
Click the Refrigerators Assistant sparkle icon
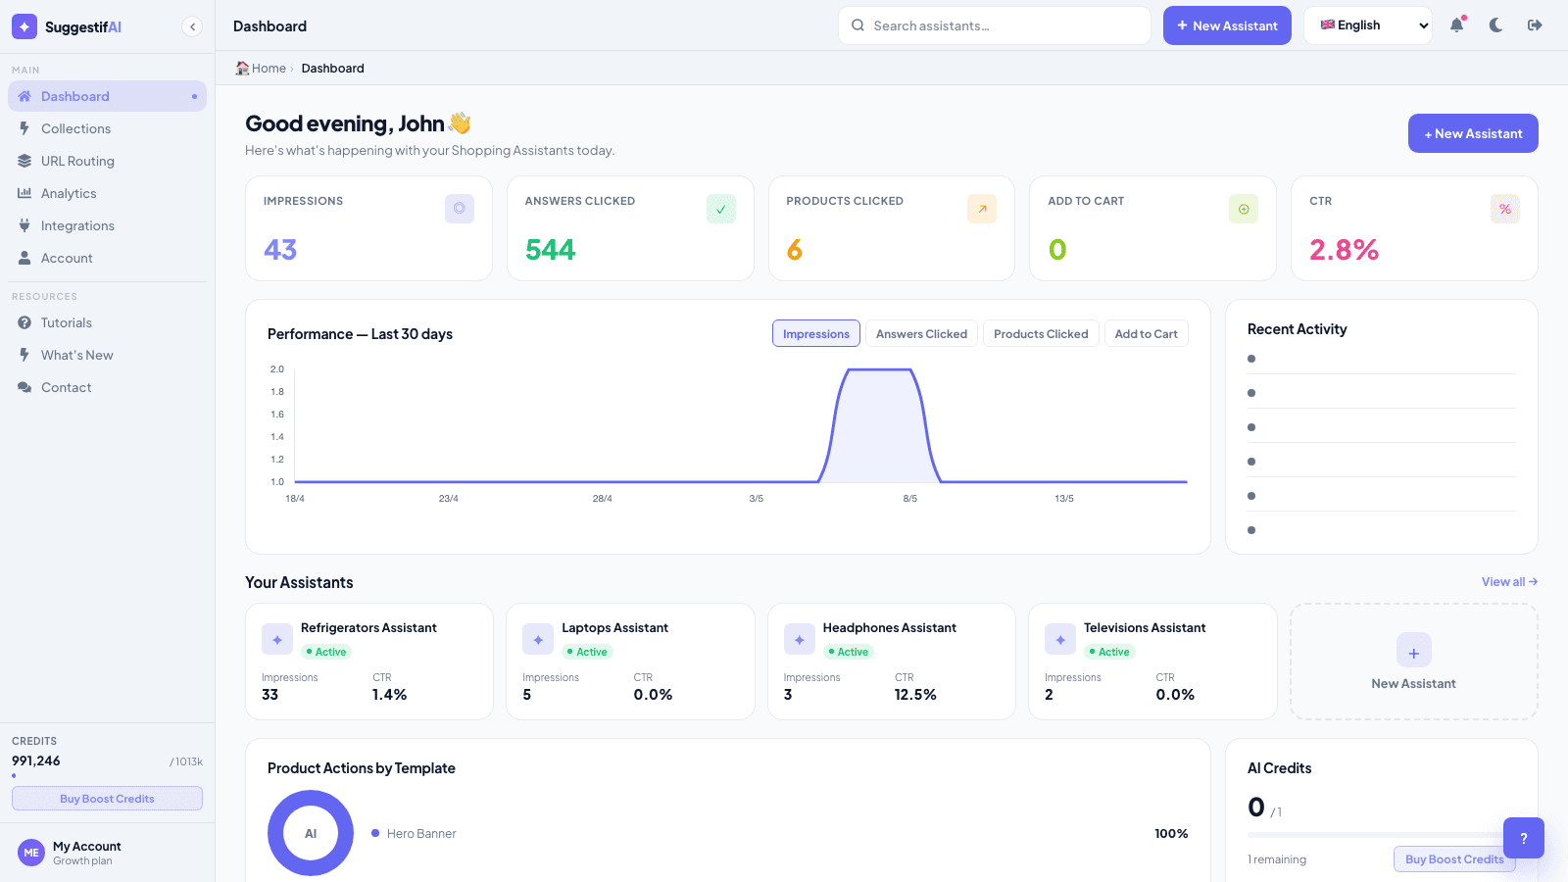click(x=277, y=639)
